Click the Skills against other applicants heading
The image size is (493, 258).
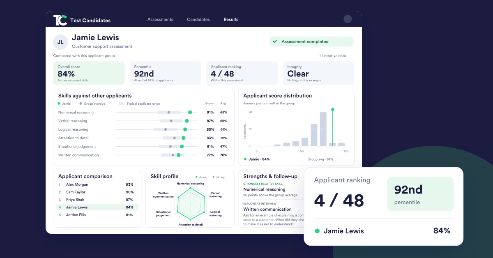point(95,96)
